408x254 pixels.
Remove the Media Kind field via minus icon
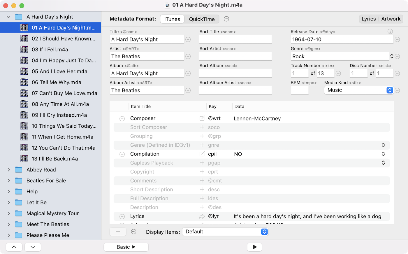pos(397,90)
